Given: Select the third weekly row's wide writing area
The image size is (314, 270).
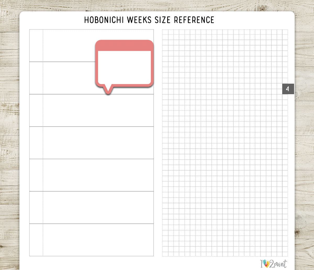Looking at the screenshot, I should (98, 110).
